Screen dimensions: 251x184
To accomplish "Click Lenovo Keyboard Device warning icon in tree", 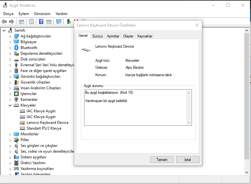I will point(22,123).
